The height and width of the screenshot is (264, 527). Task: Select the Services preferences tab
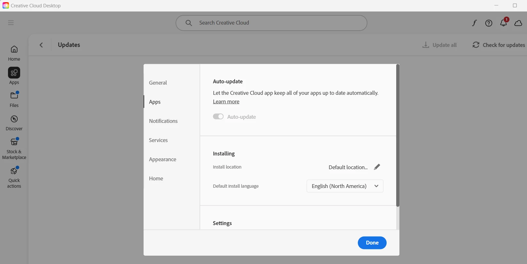point(158,140)
